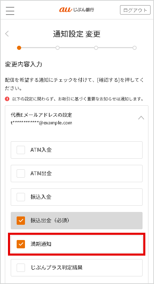
Task: Click the red warning exclamation icon
Action: tap(7, 99)
